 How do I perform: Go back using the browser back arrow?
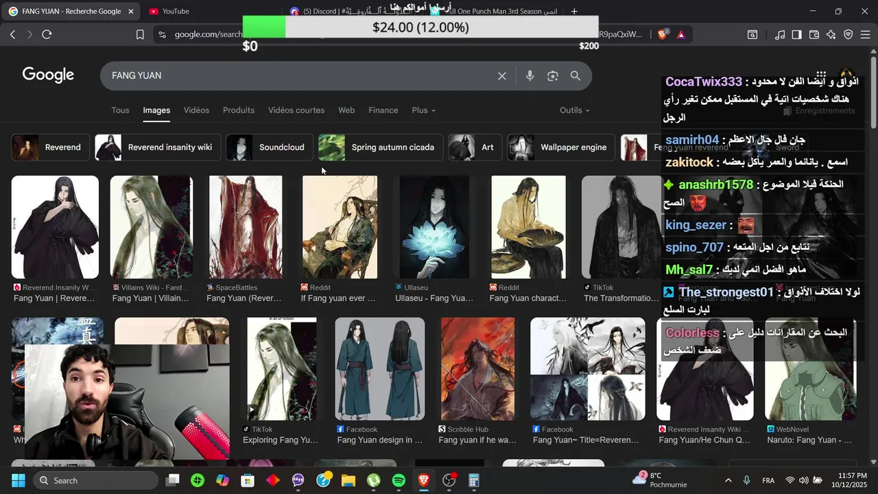coord(12,34)
